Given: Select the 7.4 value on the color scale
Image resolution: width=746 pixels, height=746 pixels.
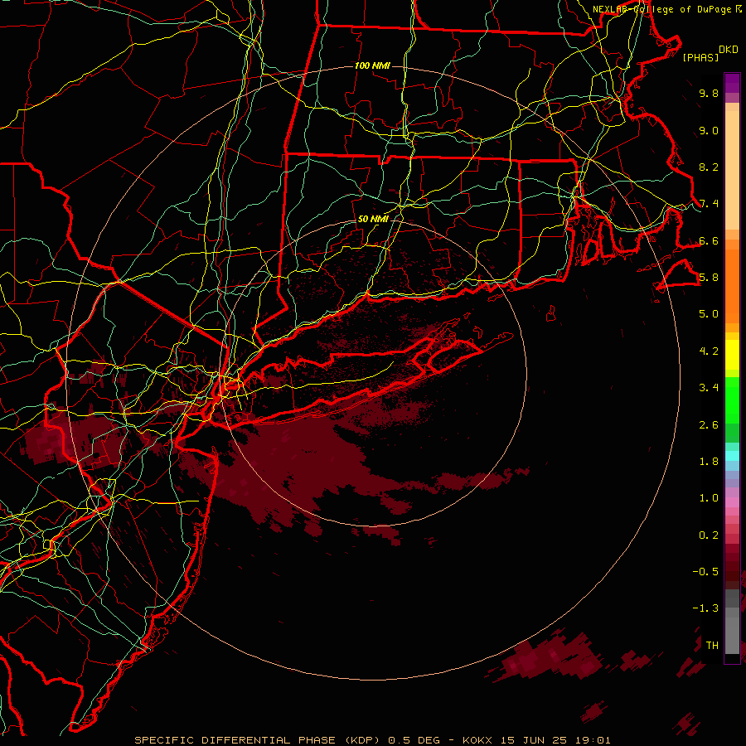Looking at the screenshot, I should click(709, 204).
